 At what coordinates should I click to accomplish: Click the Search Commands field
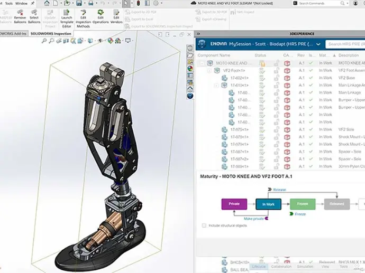321,3
